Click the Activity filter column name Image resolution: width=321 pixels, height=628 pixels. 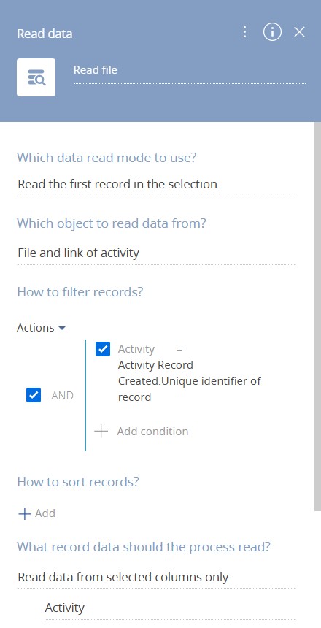136,349
